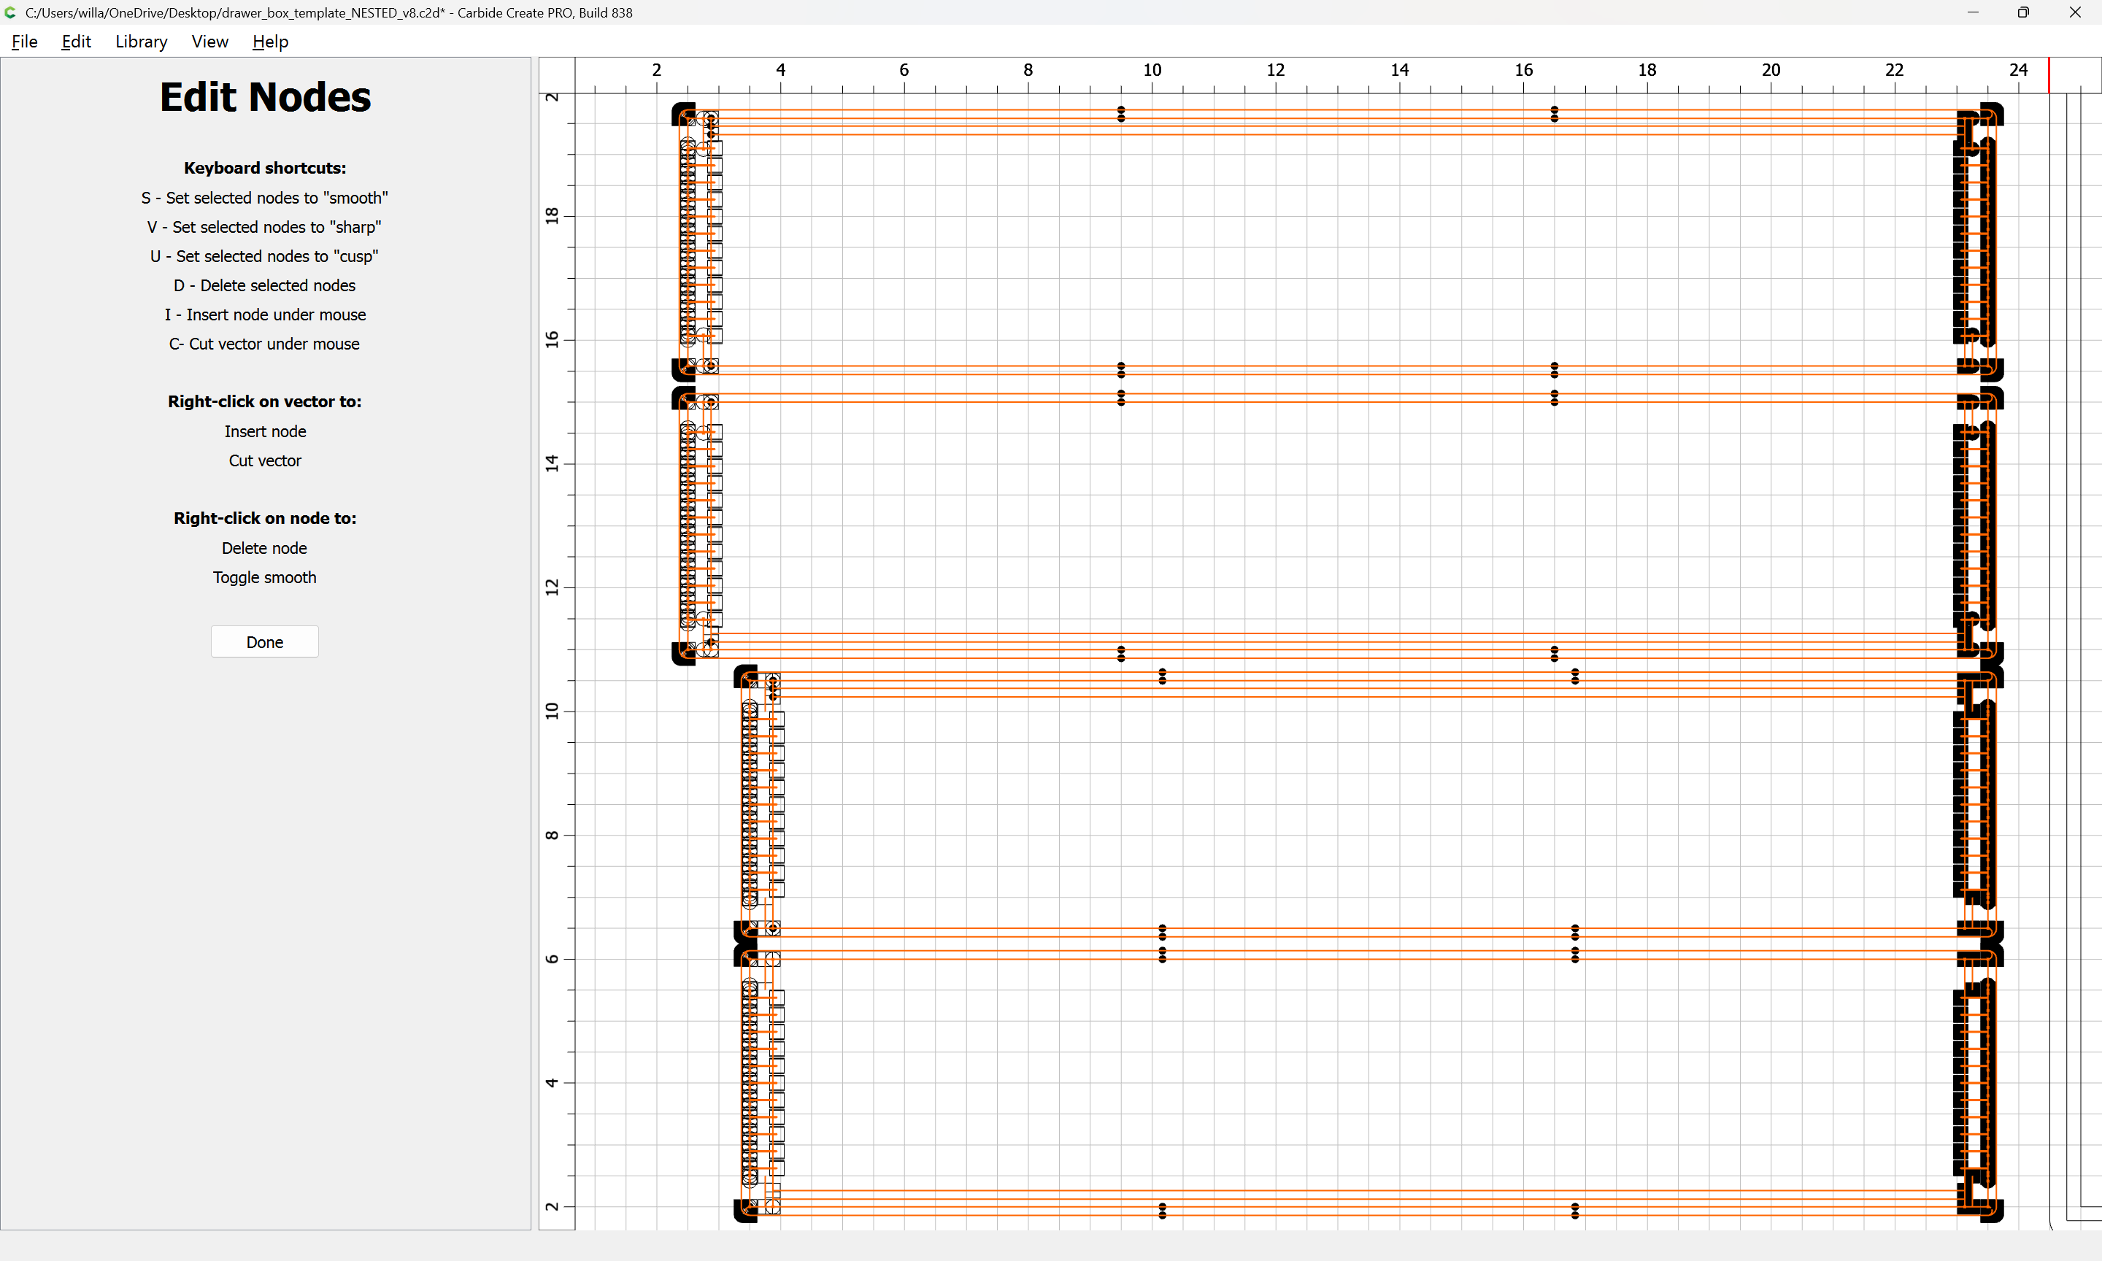Click the top-left rounded corner node of upper panel

682,112
